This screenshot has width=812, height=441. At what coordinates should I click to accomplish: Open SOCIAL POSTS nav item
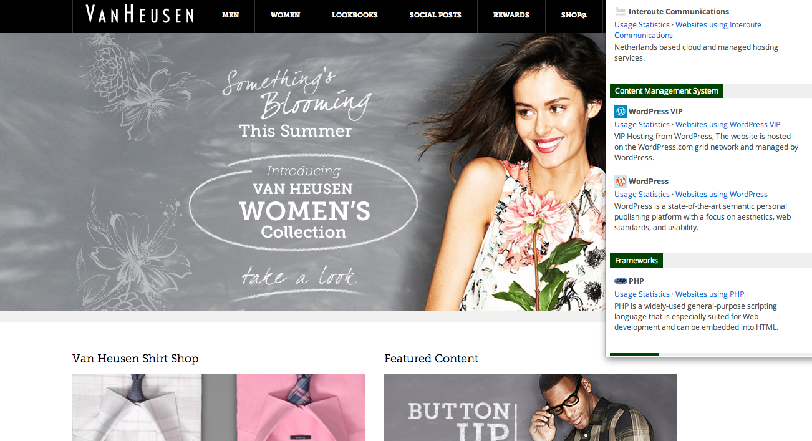coord(435,15)
